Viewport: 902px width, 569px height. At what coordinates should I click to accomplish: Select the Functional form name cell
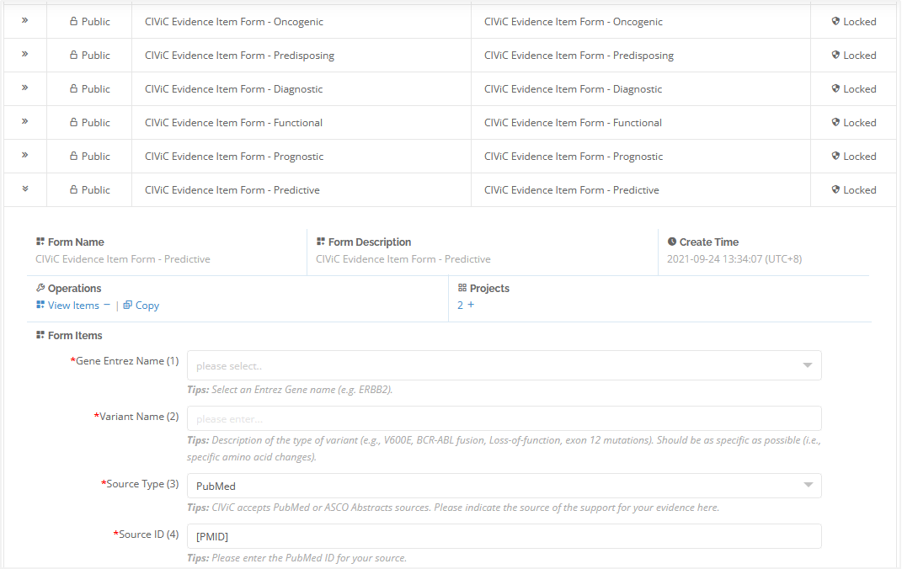pyautogui.click(x=302, y=122)
